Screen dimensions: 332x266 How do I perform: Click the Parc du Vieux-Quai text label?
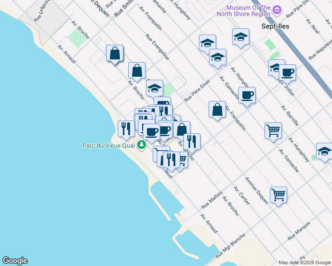109,145
